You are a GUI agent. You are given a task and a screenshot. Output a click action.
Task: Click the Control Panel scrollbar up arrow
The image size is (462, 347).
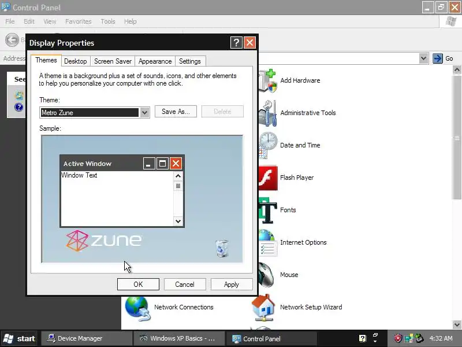coord(457,70)
